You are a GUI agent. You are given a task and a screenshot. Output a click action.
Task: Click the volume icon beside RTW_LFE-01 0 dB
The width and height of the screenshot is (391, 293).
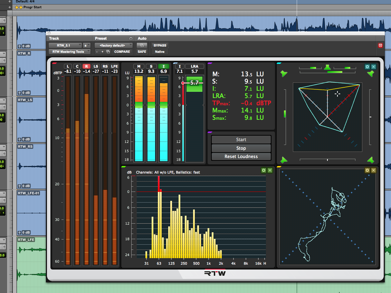(x=19, y=233)
